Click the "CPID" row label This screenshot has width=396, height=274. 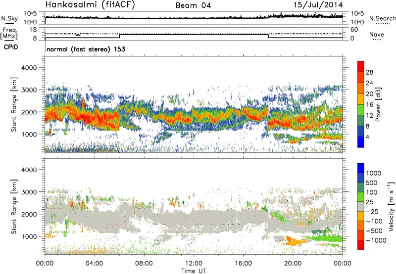pos(11,47)
